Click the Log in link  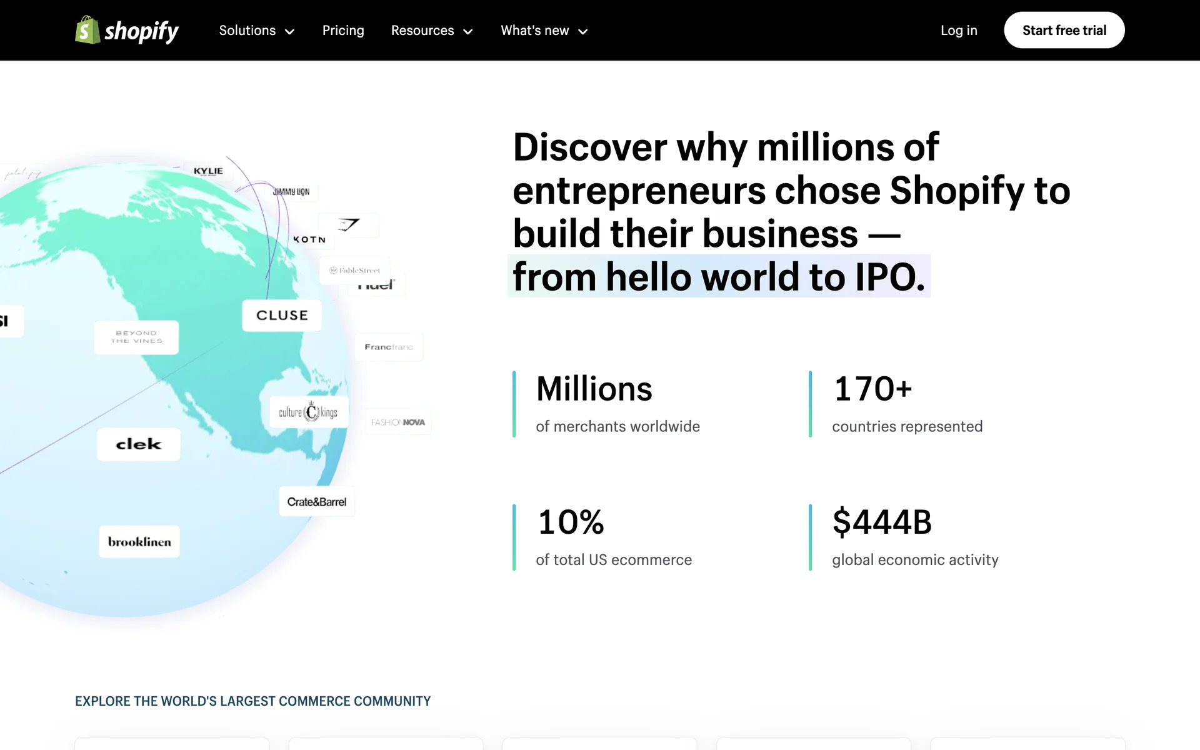point(959,31)
